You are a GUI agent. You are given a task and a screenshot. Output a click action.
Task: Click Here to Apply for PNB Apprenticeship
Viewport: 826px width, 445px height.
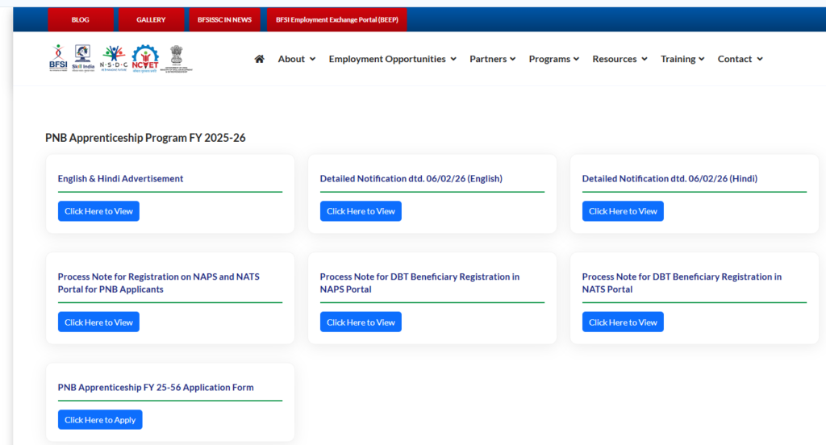click(x=100, y=420)
